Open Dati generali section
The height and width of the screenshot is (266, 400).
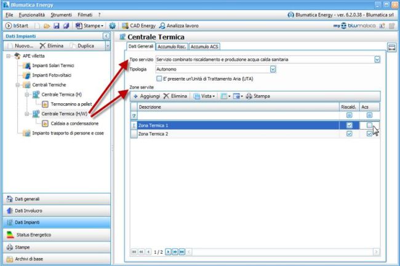click(x=57, y=199)
